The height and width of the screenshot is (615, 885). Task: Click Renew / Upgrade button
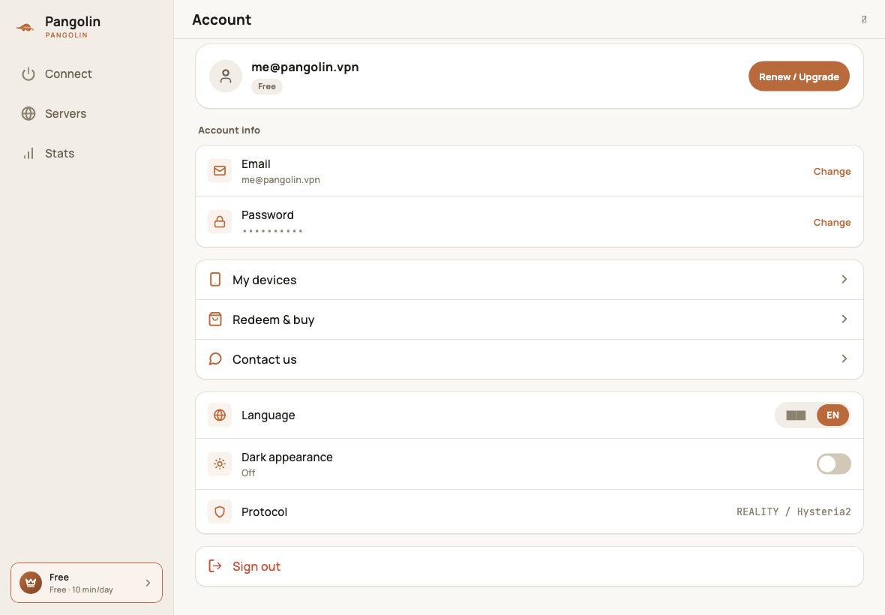(799, 76)
